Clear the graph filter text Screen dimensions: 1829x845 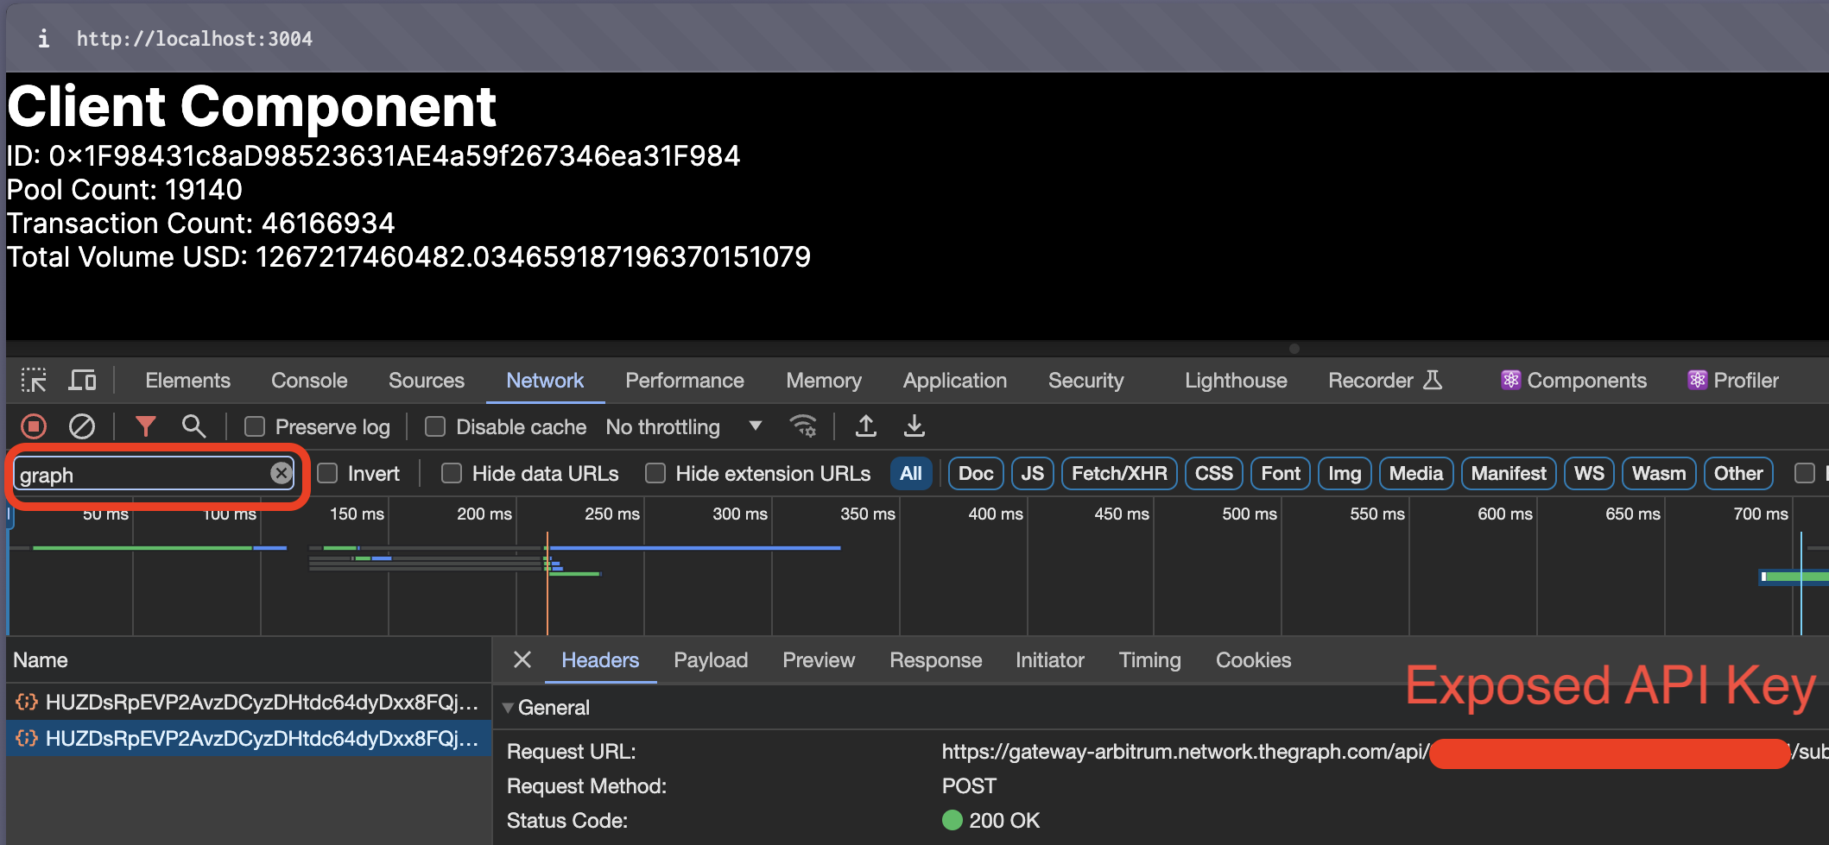pos(281,473)
